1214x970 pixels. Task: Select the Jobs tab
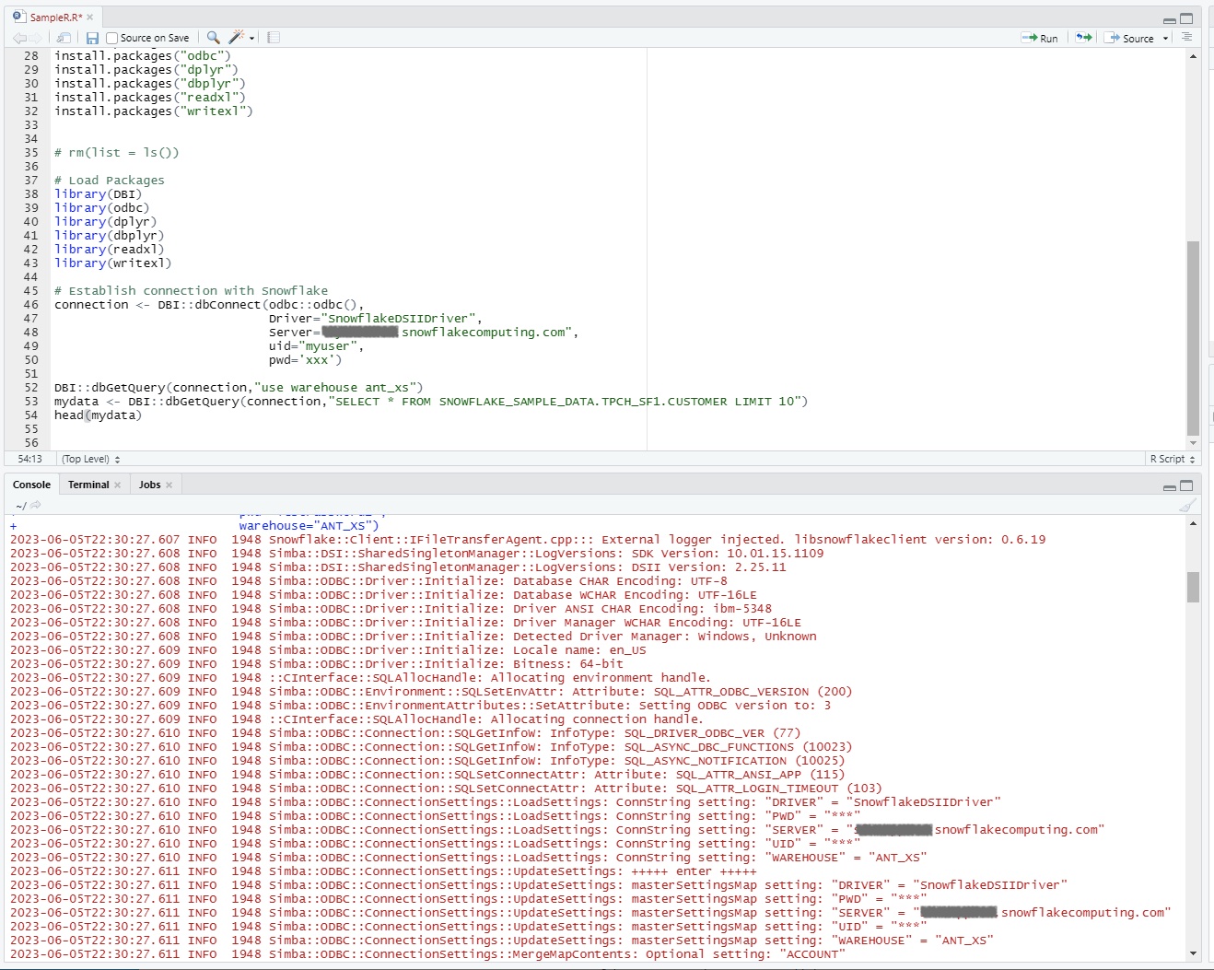click(x=148, y=484)
